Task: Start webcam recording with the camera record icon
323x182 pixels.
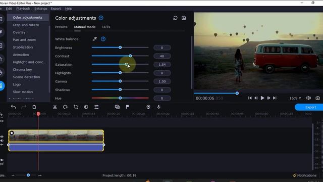Action: coord(148,107)
